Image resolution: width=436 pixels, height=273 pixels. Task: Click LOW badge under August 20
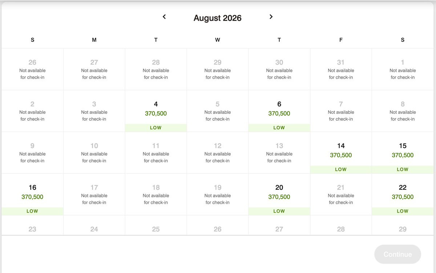[279, 211]
